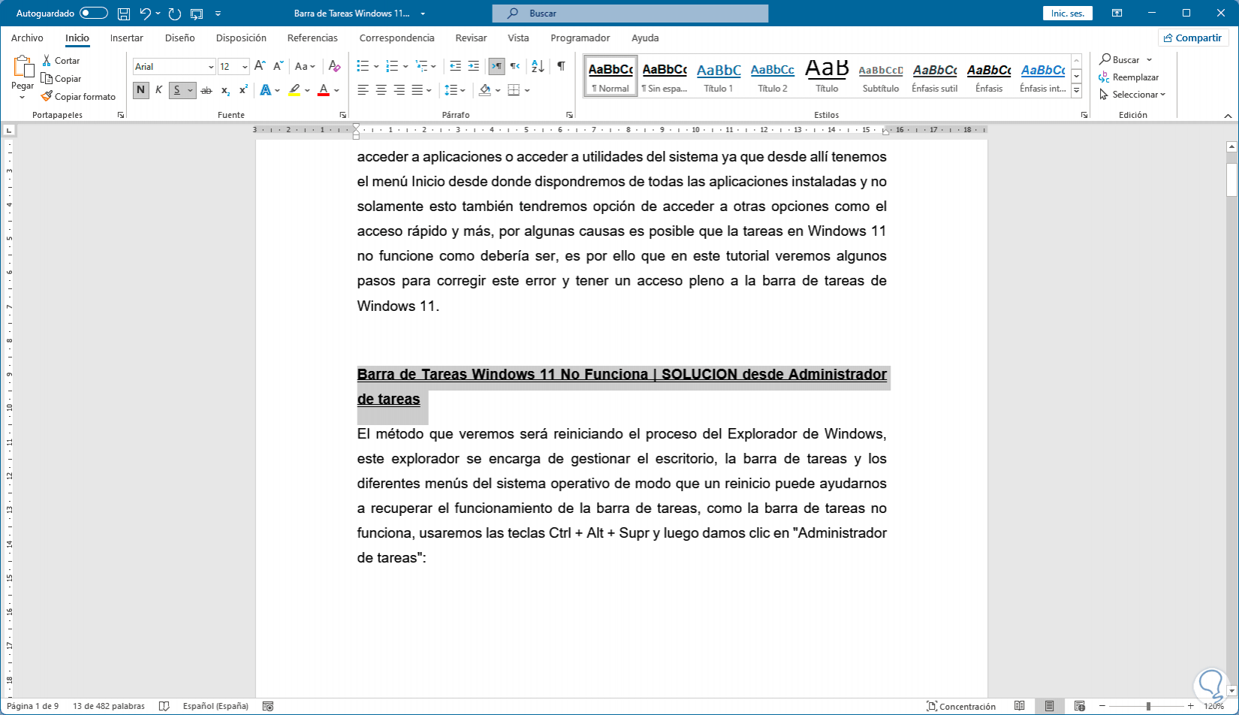
Task: Switch to the Insertar tab
Action: (x=127, y=38)
